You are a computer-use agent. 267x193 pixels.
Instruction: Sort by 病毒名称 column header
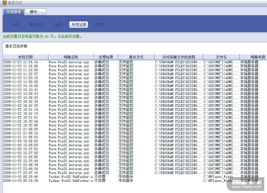click(71, 57)
